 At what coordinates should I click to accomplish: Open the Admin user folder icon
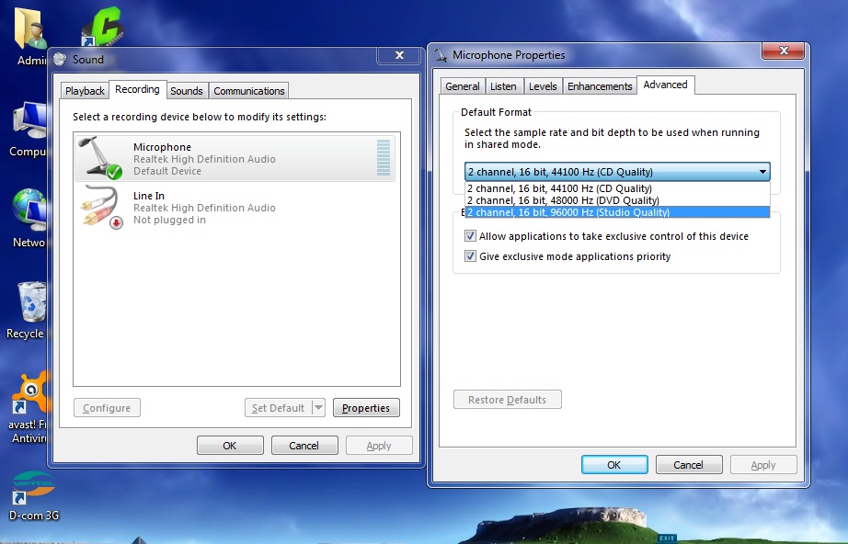click(30, 28)
